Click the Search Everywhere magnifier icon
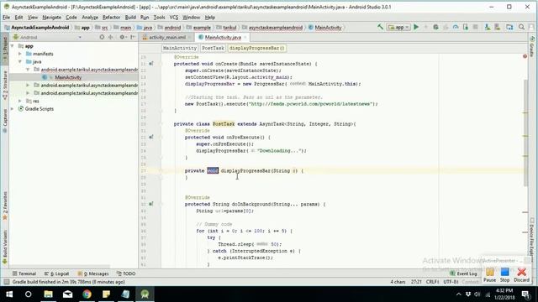538x302 pixels. point(521,27)
